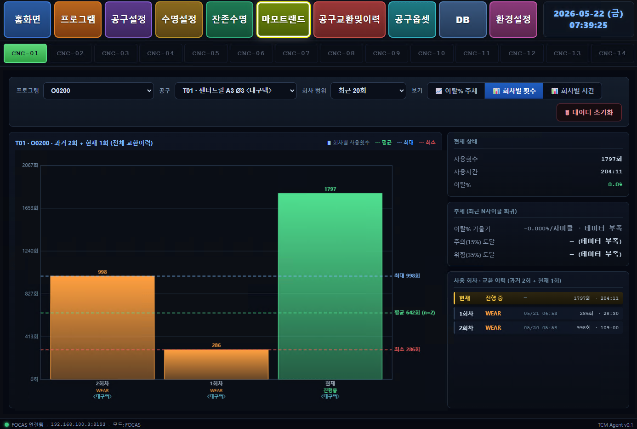Image resolution: width=637 pixels, height=429 pixels.
Task: Click the green 평균 legend entry
Action: (383, 143)
